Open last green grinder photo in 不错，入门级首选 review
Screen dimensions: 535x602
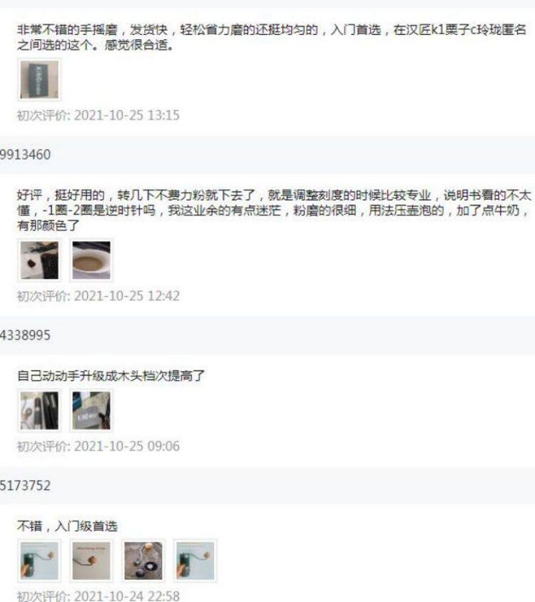(x=195, y=561)
